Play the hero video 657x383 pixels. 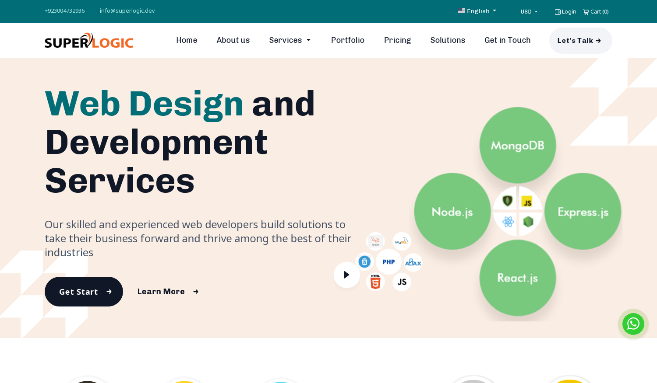(x=347, y=275)
